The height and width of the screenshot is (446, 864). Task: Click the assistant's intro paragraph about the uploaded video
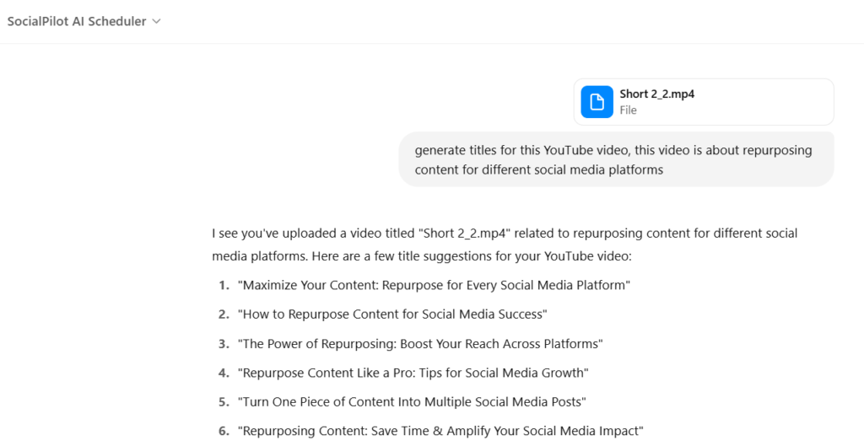pos(505,244)
